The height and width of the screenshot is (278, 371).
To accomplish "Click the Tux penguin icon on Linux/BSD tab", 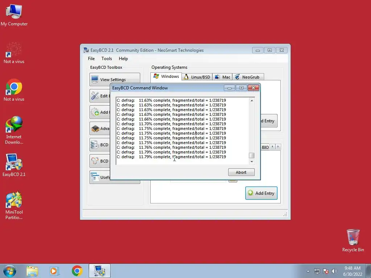I will tap(186, 77).
